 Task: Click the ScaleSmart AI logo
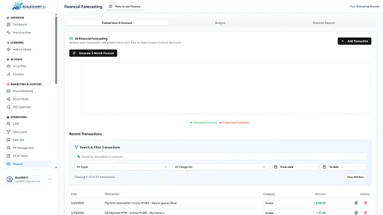(x=29, y=6)
